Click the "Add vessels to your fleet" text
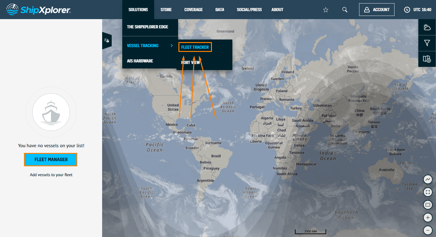 coord(51,175)
